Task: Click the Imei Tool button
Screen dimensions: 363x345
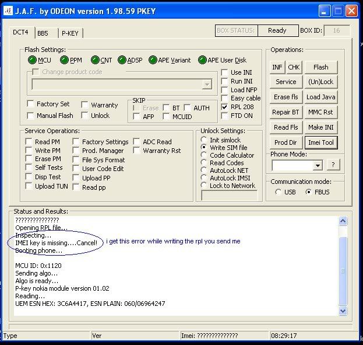Action: point(321,142)
